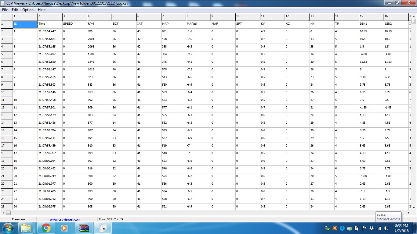Visit the www.csvviewer.com link
Screen dimensions: 417x234
tap(65, 219)
